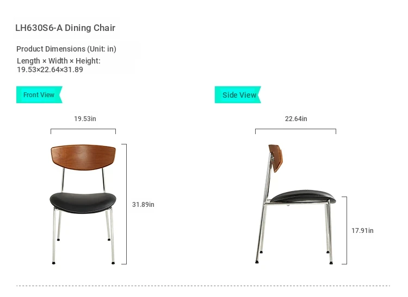Click the black seat cushion in front view
This screenshot has height=297, width=408.
[83, 203]
